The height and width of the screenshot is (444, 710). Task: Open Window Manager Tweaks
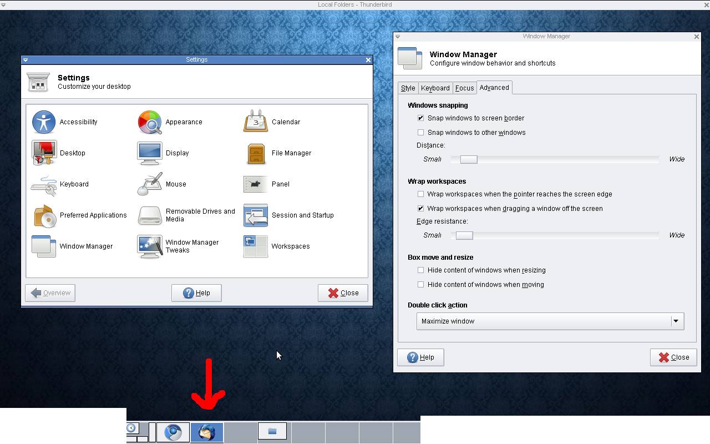click(x=150, y=246)
